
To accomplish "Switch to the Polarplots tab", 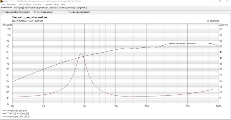I will click(x=53, y=8).
